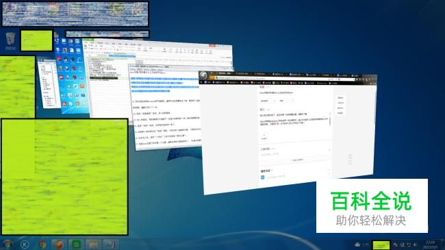Click the blue checkbox icon at the form bottom
This screenshot has width=445, height=250.
(262, 177)
